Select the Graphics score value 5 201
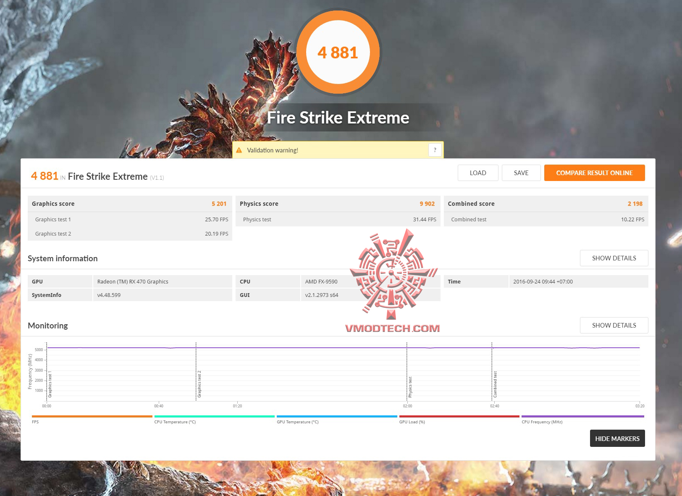 [x=219, y=204]
